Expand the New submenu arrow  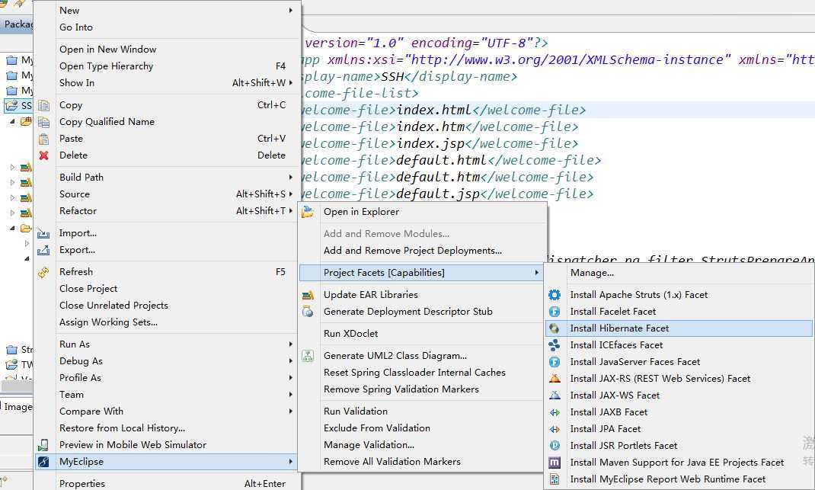pos(290,11)
